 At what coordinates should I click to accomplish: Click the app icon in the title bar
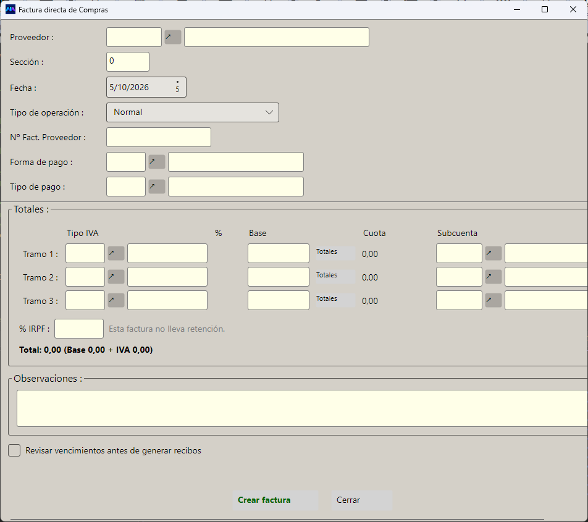pos(10,9)
